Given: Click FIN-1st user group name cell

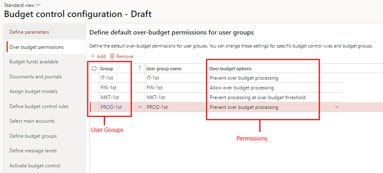Looking at the screenshot, I should [176, 88].
